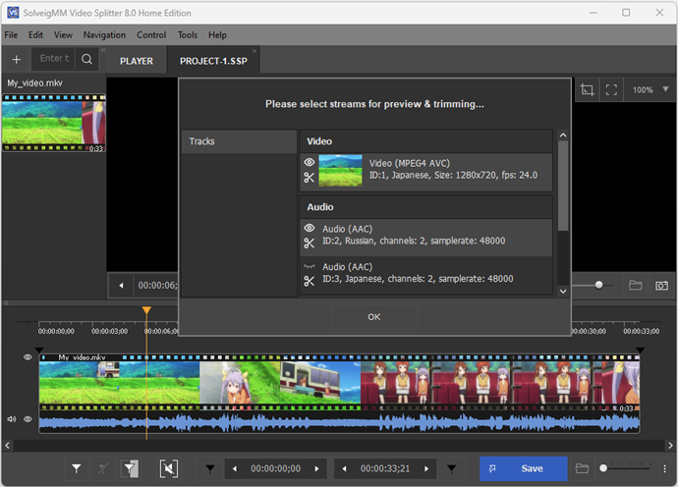The image size is (678, 487).
Task: Click marker dropdown right of end time
Action: tap(451, 469)
